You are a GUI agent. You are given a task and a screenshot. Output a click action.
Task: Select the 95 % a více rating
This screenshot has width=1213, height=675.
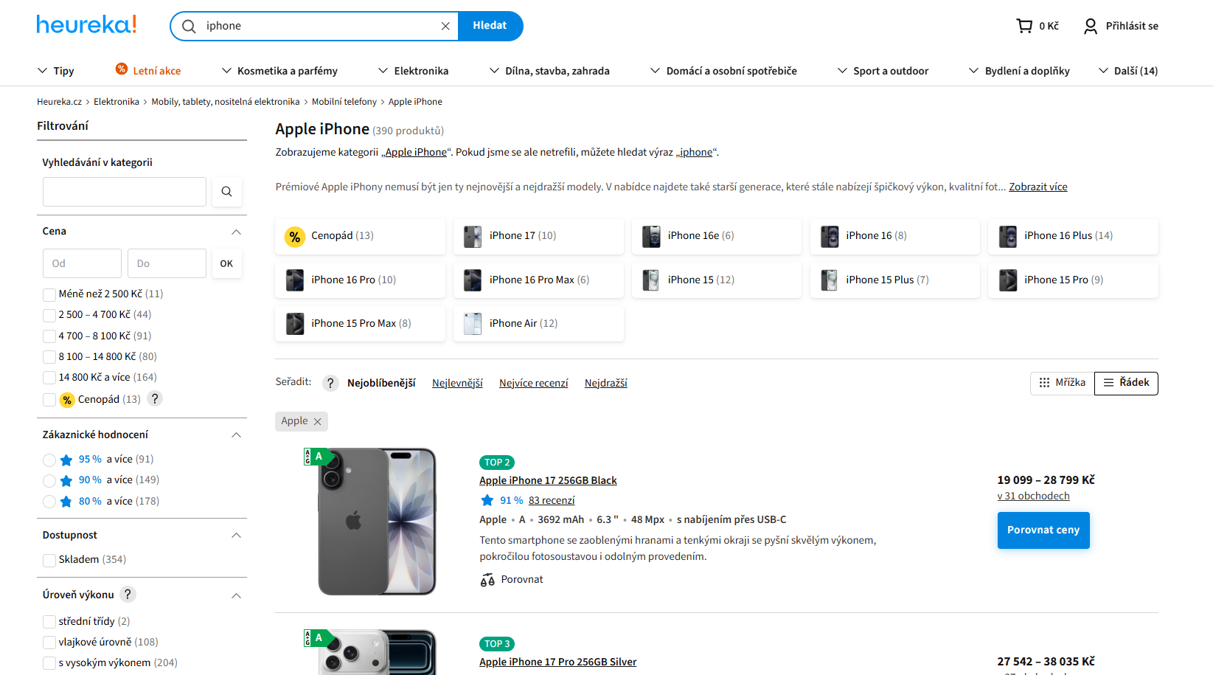pos(49,460)
